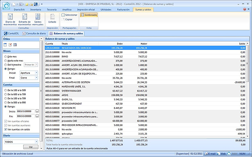Click the table scroll down arrow

(x=247, y=136)
